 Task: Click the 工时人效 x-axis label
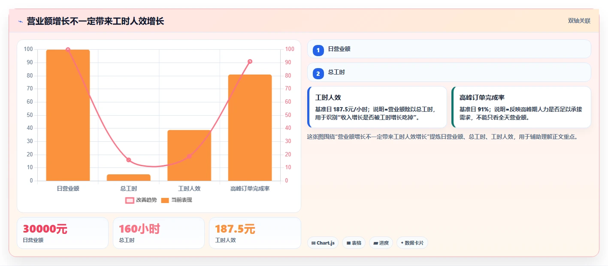[189, 188]
